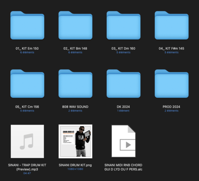Click '5 éléments' under 04_ KIT F#m 145
199x181 pixels.
click(172, 52)
